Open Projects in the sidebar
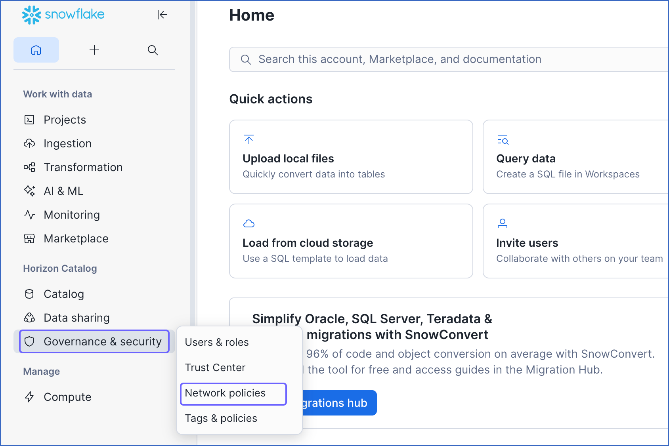Screen dimensions: 669x446 (65, 120)
